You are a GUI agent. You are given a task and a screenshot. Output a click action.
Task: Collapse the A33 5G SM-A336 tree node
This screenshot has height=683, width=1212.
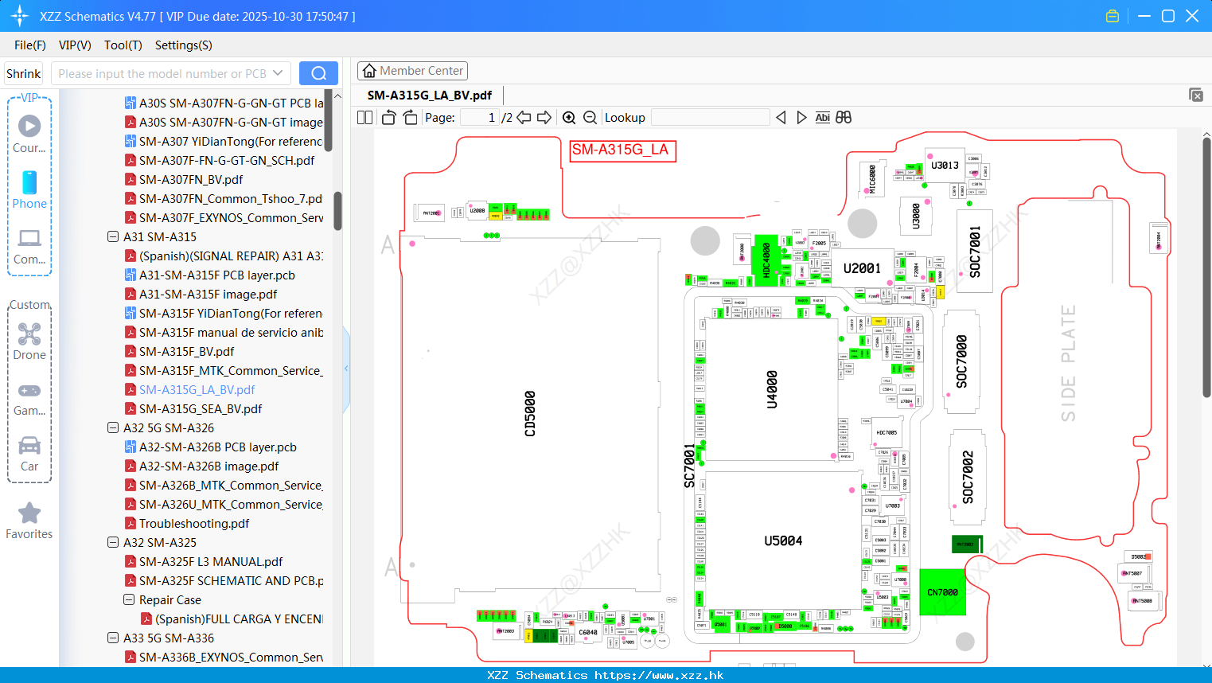point(113,638)
